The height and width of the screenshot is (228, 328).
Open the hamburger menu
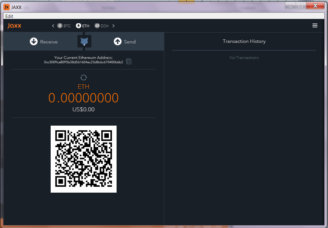click(x=315, y=25)
